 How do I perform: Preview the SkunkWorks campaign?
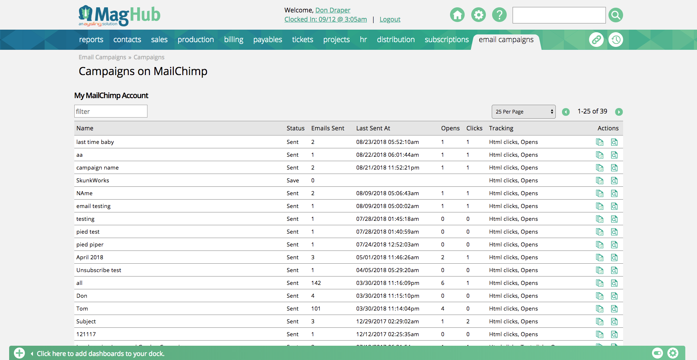[614, 181]
